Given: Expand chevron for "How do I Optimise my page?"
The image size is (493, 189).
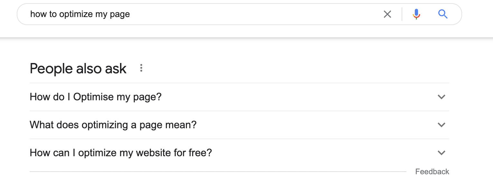Looking at the screenshot, I should tap(442, 97).
